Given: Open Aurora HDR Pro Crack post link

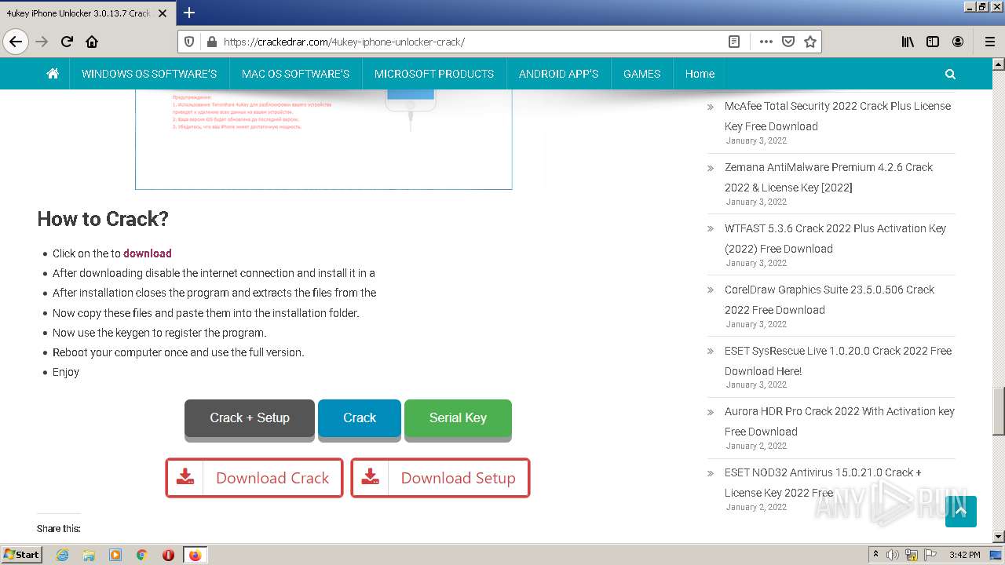Looking at the screenshot, I should (839, 421).
